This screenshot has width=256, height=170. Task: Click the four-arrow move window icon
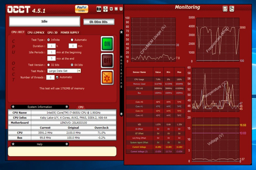coord(106,9)
